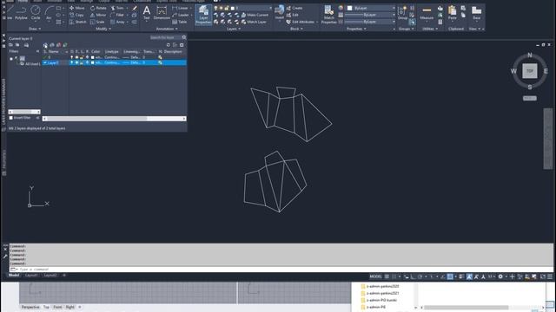Select the Copy tool
The width and height of the screenshot is (556, 312).
(76, 15)
